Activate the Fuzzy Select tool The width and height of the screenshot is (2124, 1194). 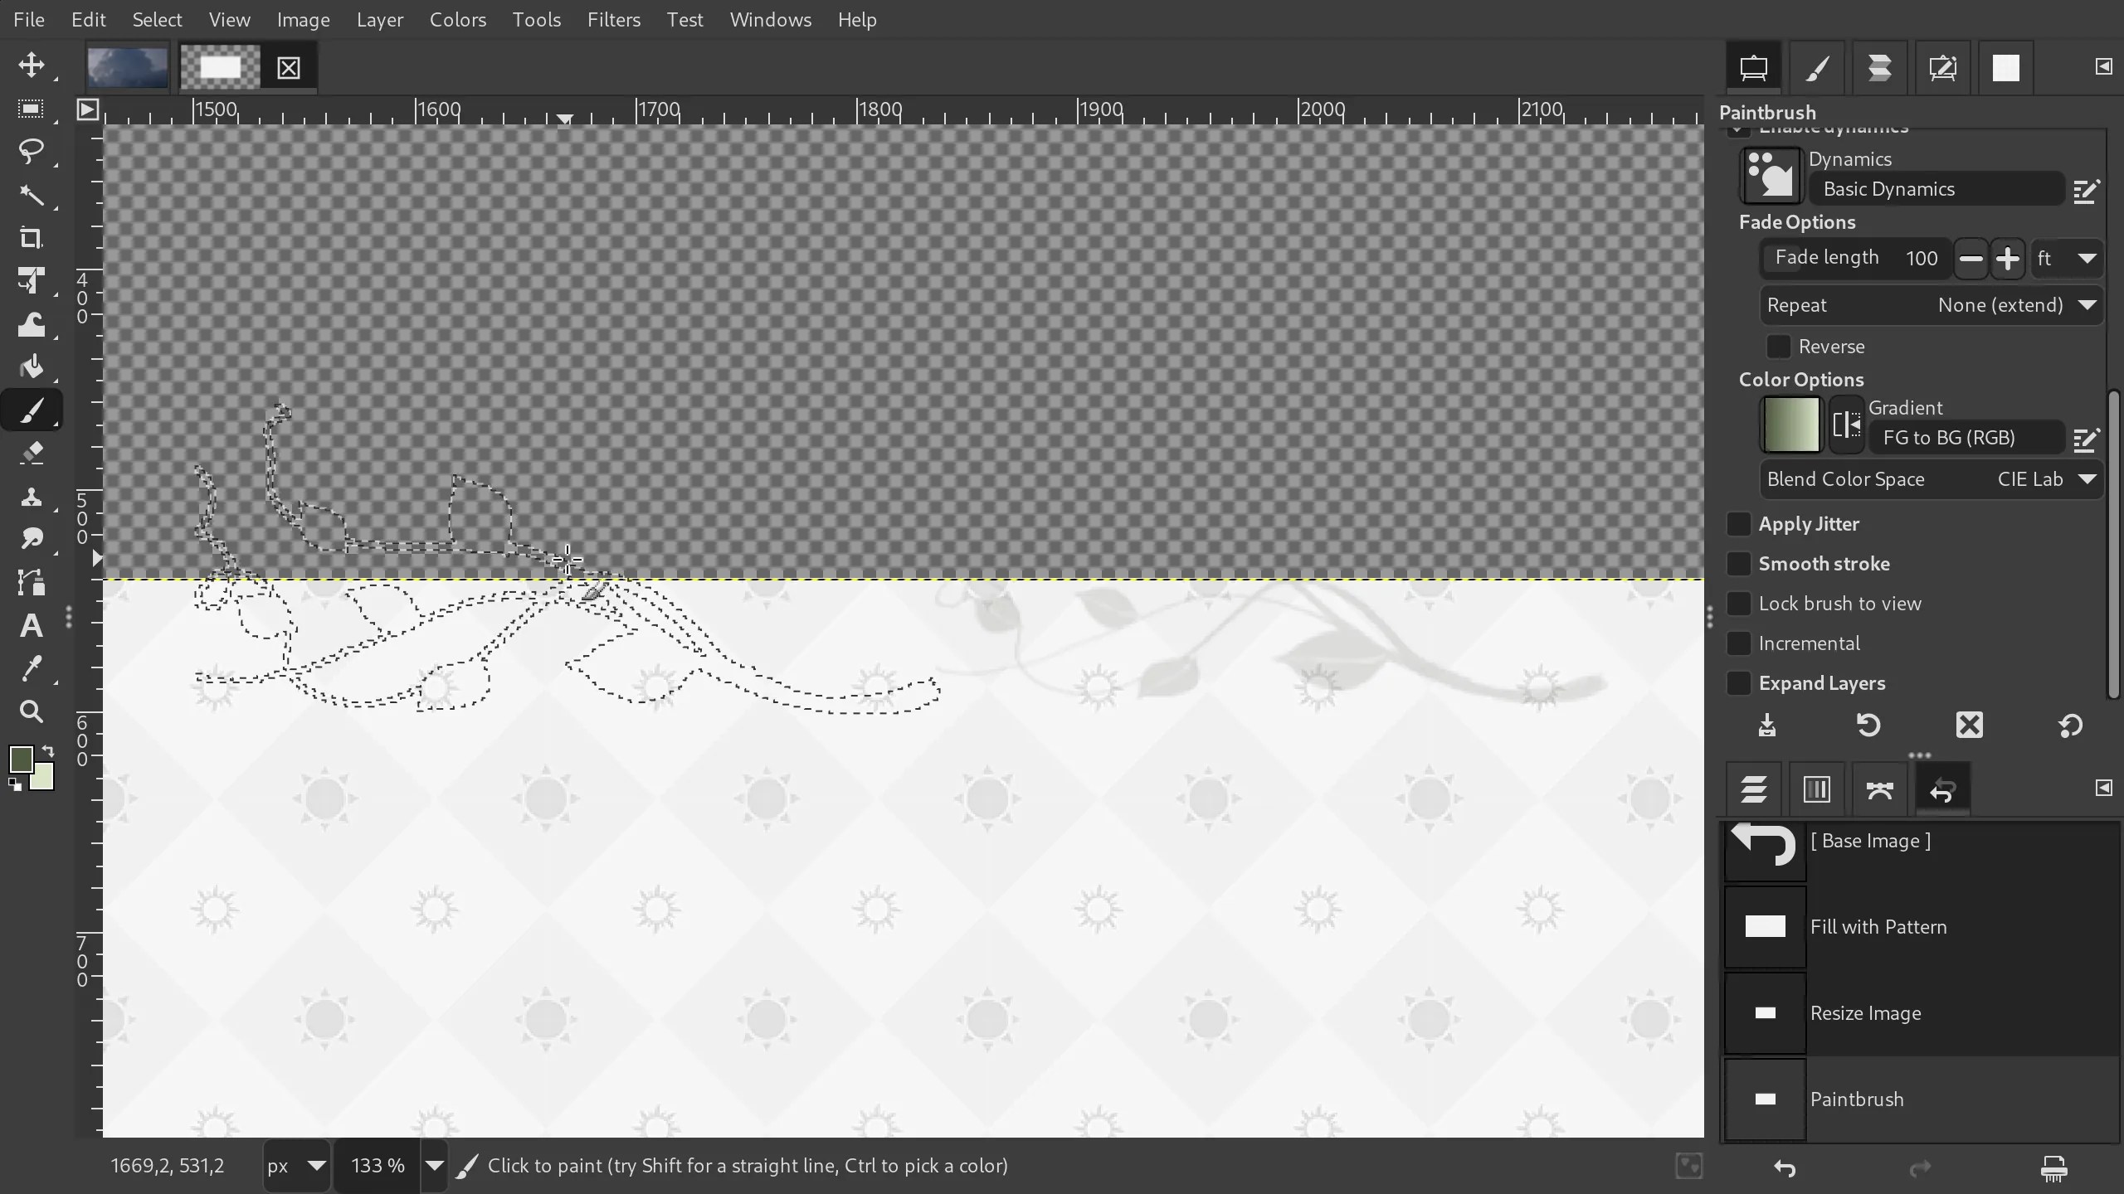(x=32, y=196)
